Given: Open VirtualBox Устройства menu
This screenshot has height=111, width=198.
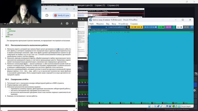Looking at the screenshot, I should click(123, 24).
